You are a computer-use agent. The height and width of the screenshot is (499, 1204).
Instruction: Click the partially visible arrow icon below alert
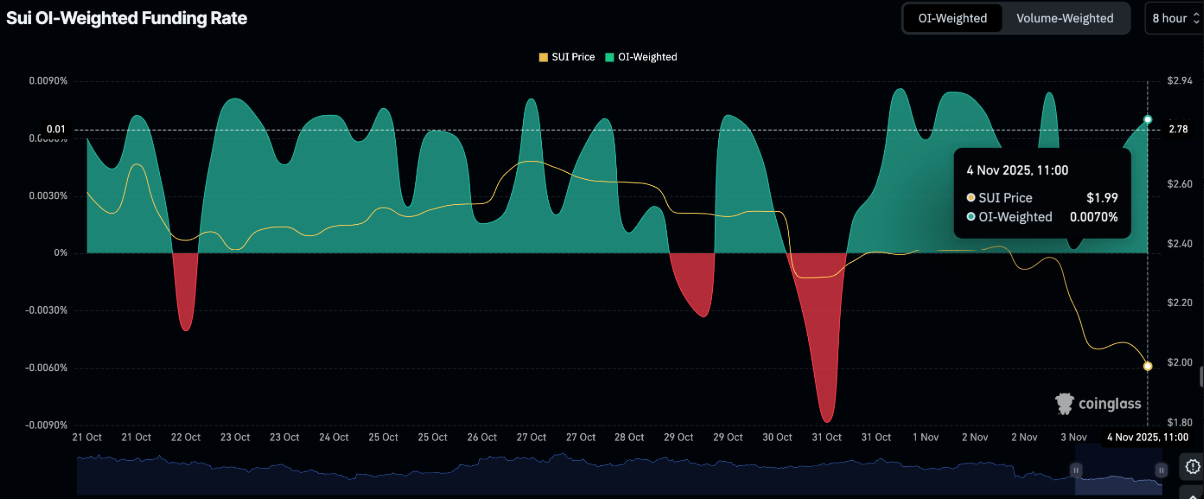pos(1191,493)
